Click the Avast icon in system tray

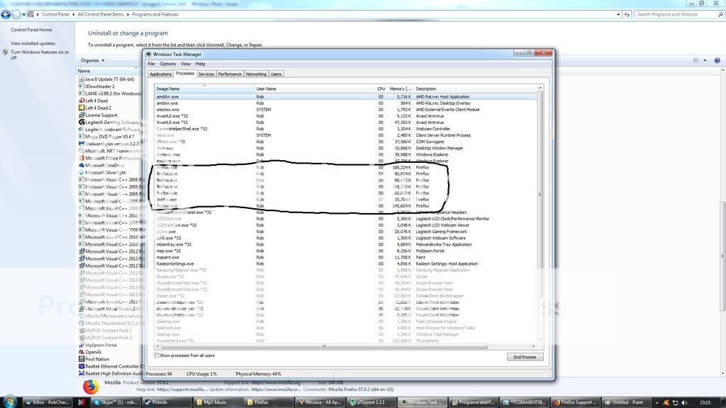coord(666,402)
